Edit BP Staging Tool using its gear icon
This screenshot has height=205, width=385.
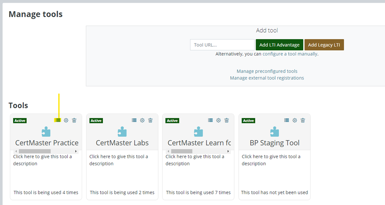(295, 120)
